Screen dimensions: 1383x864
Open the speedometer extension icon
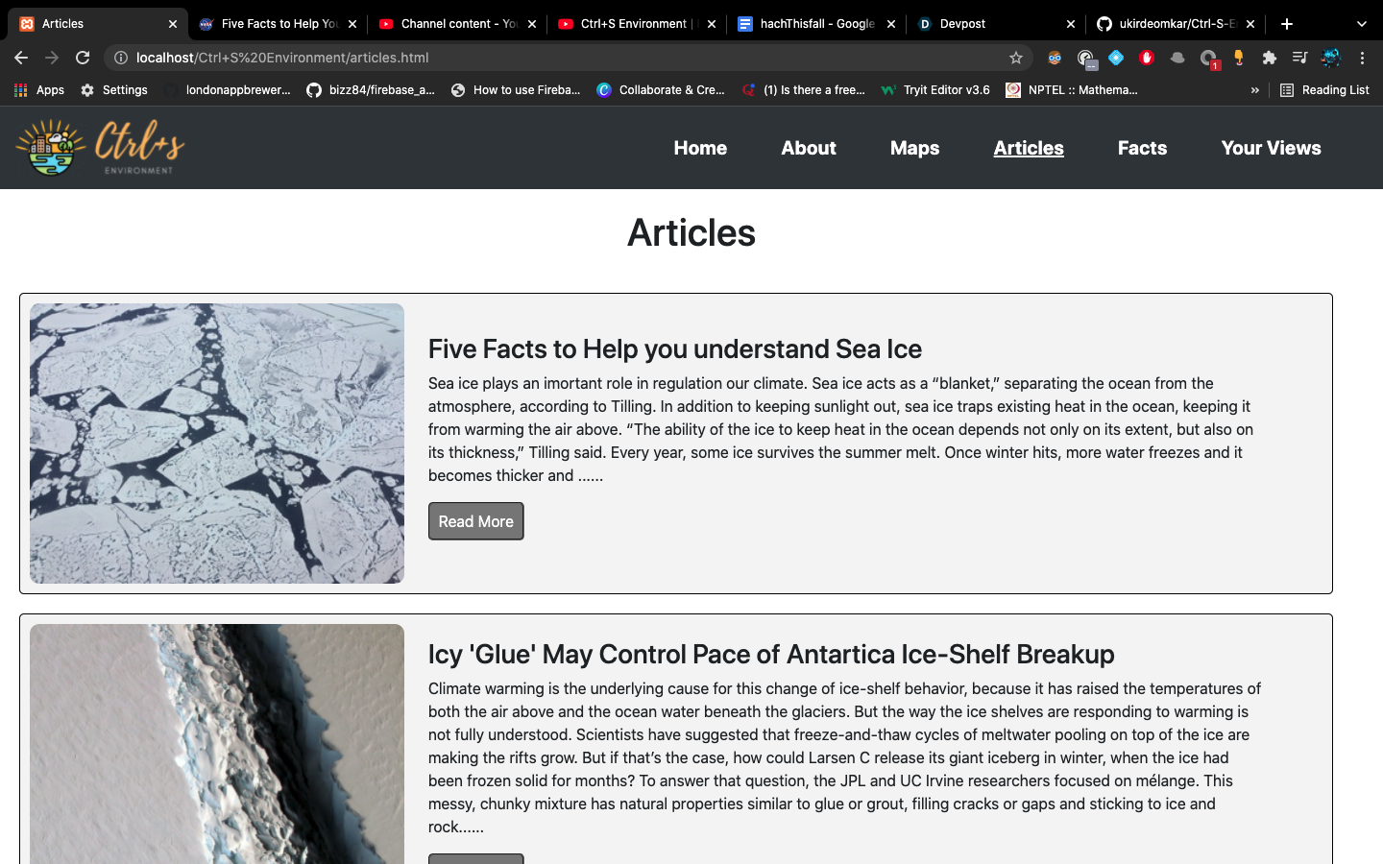click(1085, 59)
